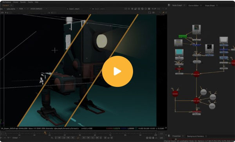Open the Help menu
Screen dimensions: 235x142
click(36, 2)
